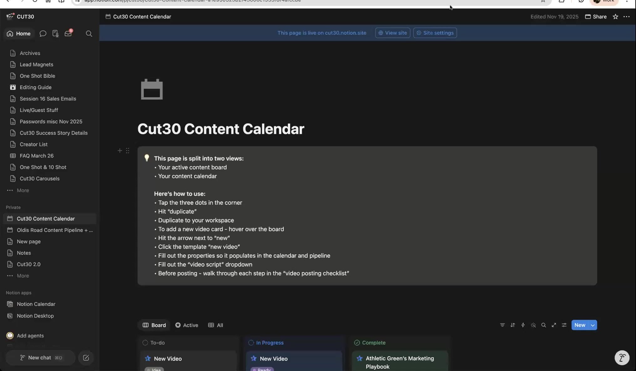636x371 pixels.
Task: Click the CUT30 workspace clapperboard icon
Action: click(x=10, y=16)
